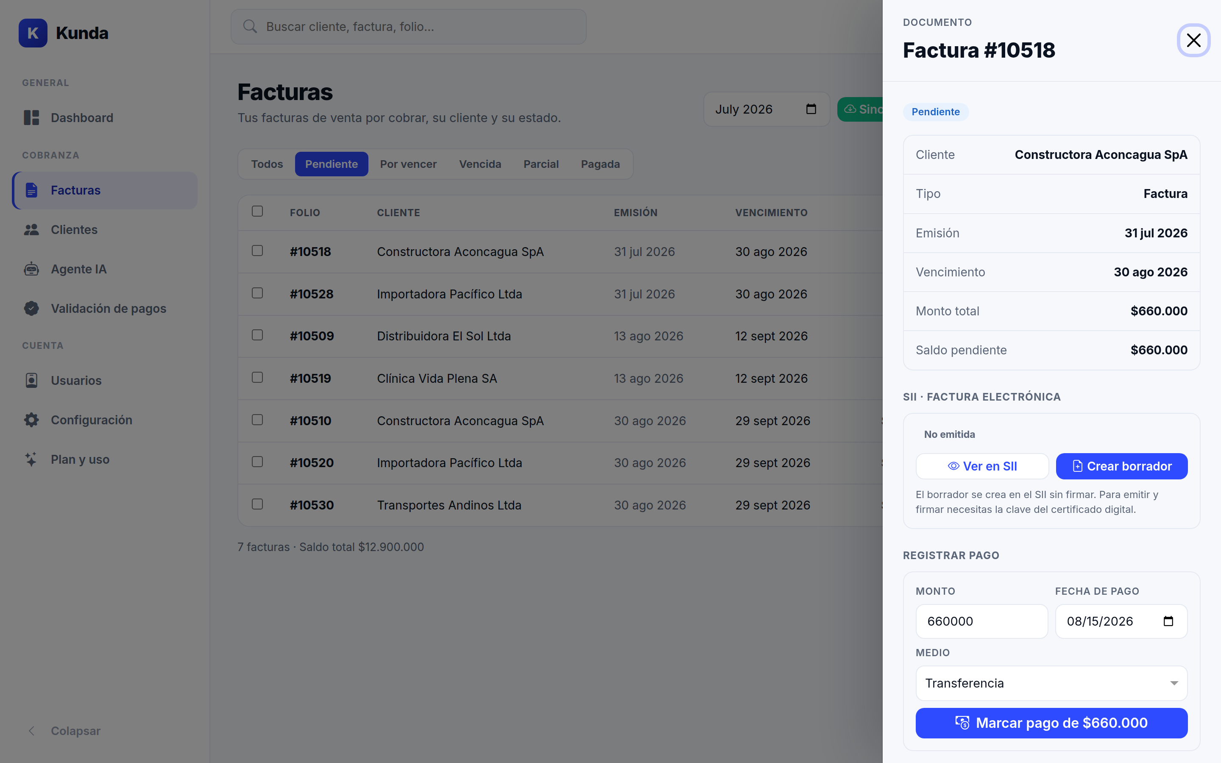The image size is (1221, 763).
Task: Select the Facturas document icon
Action: 31,190
